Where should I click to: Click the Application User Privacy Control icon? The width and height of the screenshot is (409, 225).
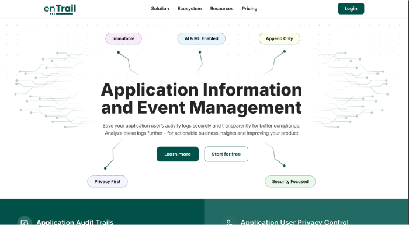click(229, 221)
